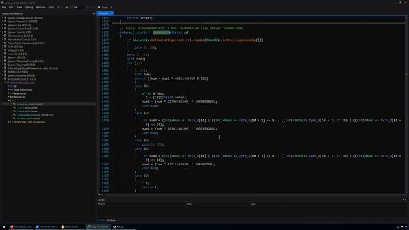Switch to the Locals bottom tab

point(101,220)
